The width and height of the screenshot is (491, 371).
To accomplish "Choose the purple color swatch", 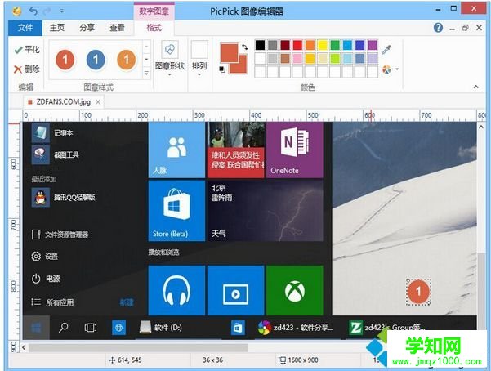I will point(373,45).
